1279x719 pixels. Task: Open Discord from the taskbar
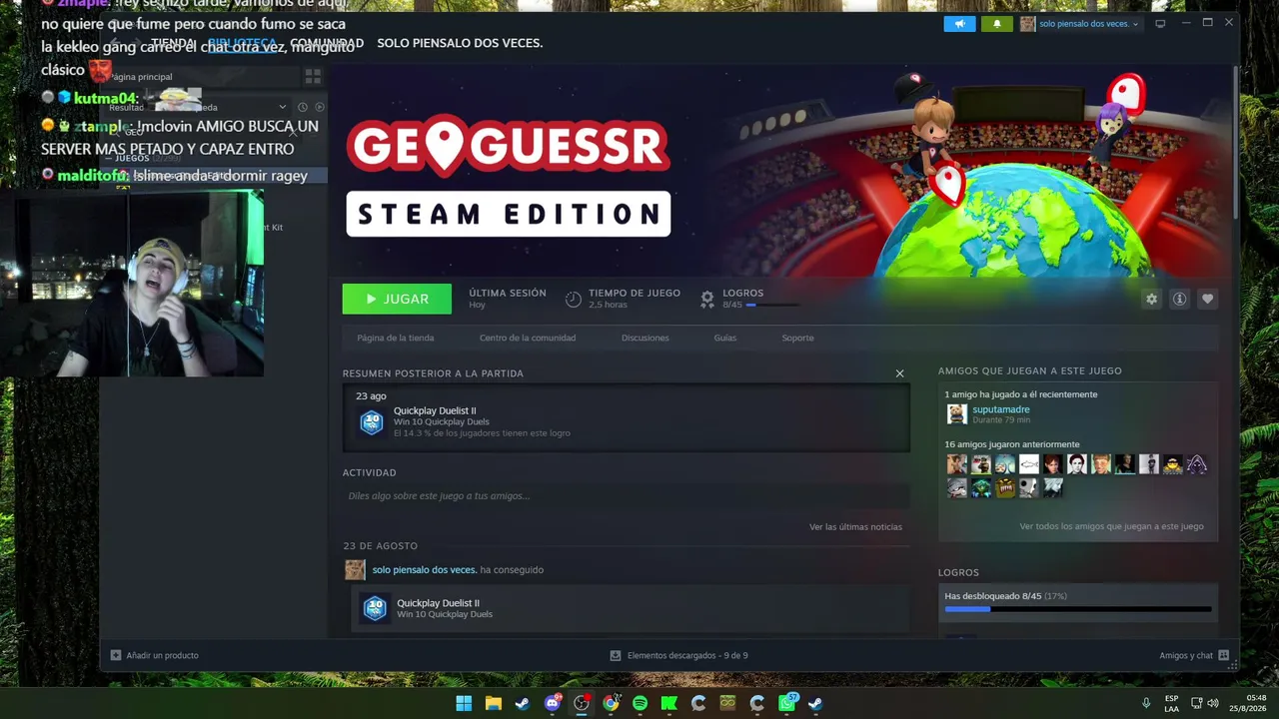click(552, 703)
